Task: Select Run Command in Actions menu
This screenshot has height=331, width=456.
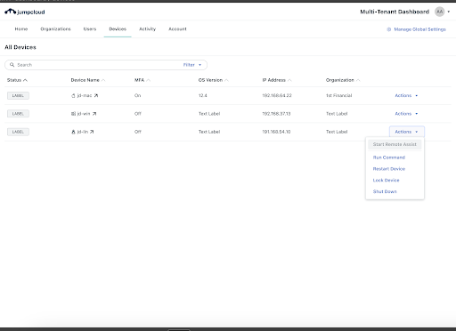Action: coord(389,157)
